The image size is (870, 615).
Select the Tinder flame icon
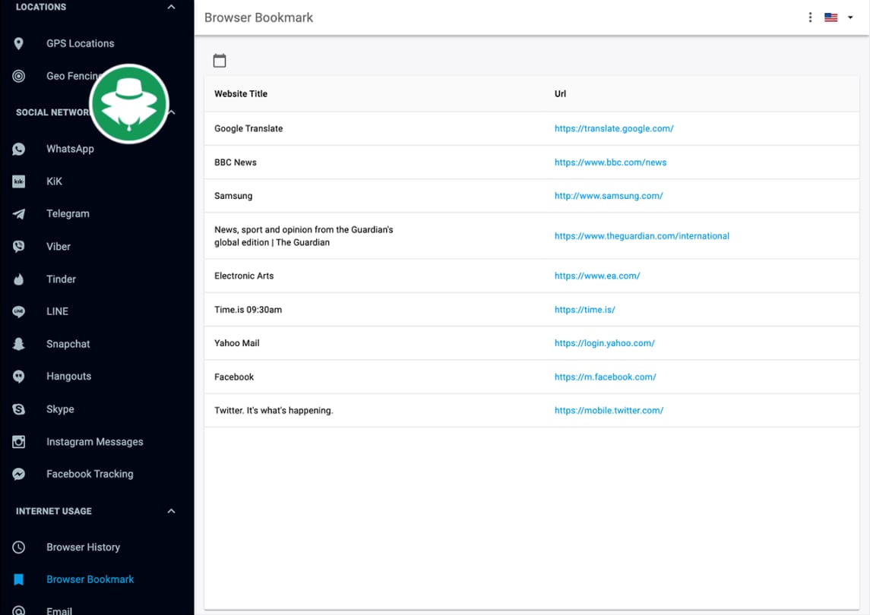[x=18, y=279]
